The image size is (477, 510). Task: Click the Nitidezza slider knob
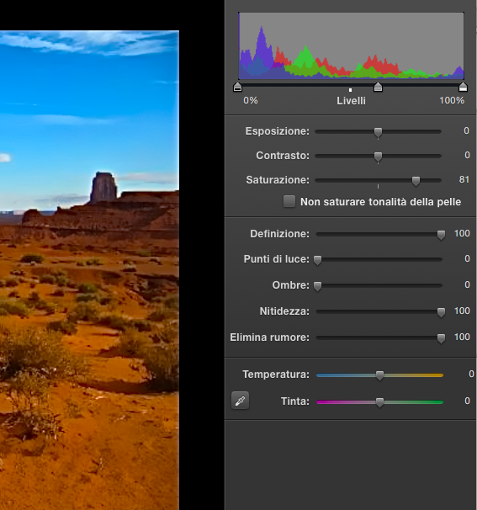coord(441,312)
